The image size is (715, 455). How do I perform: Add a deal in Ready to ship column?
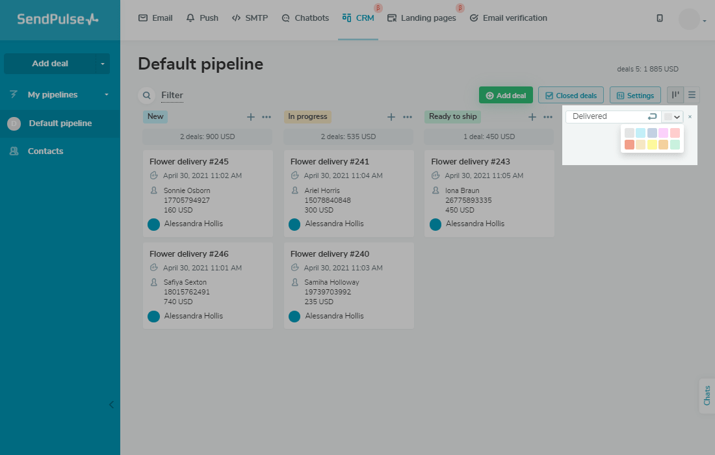pos(532,117)
